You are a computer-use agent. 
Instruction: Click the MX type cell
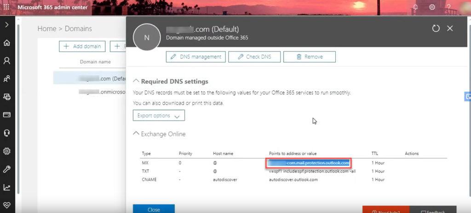pyautogui.click(x=145, y=163)
